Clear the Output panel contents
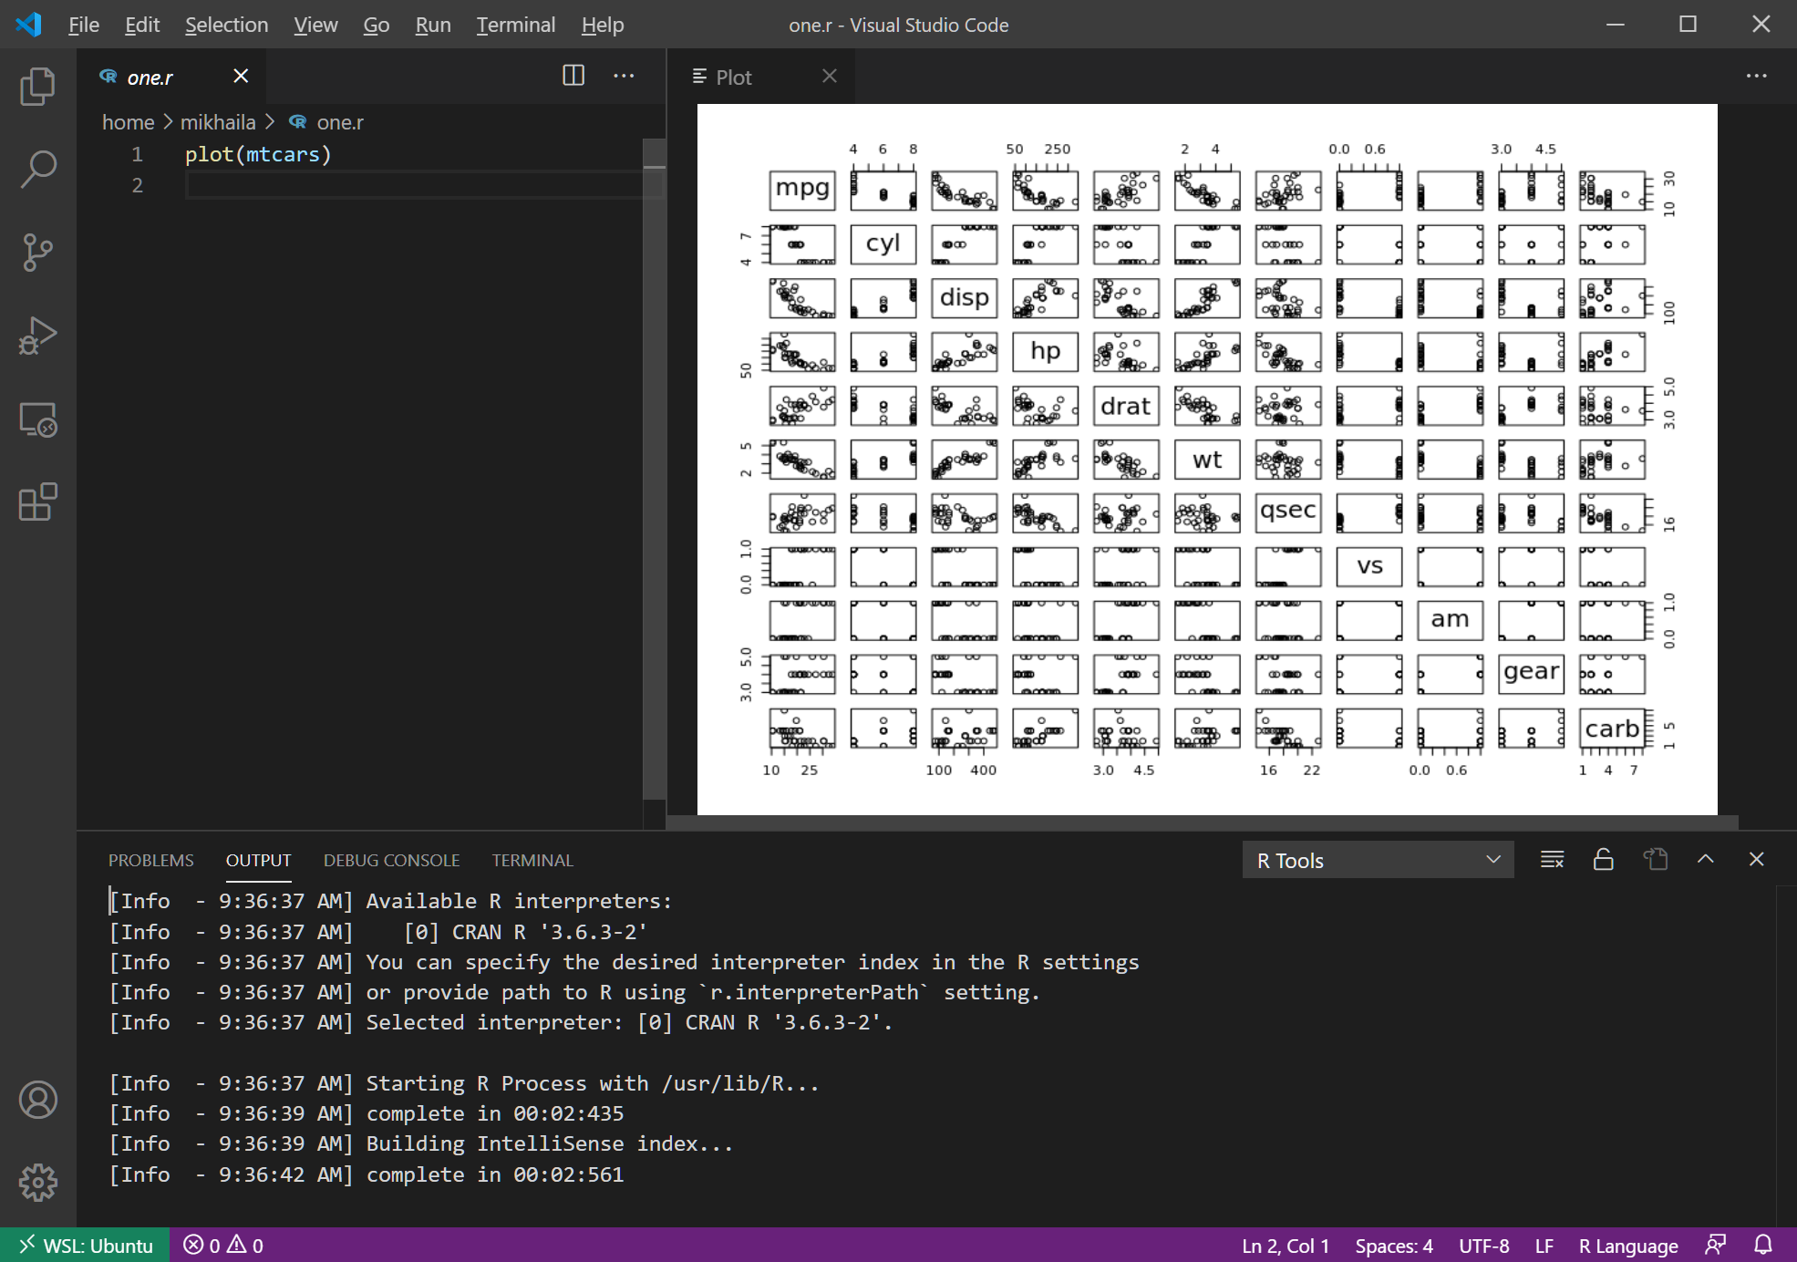The image size is (1797, 1262). [1552, 859]
